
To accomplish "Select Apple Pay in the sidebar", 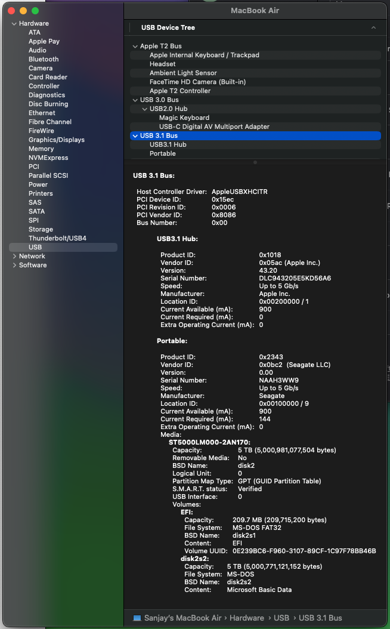I will click(44, 41).
